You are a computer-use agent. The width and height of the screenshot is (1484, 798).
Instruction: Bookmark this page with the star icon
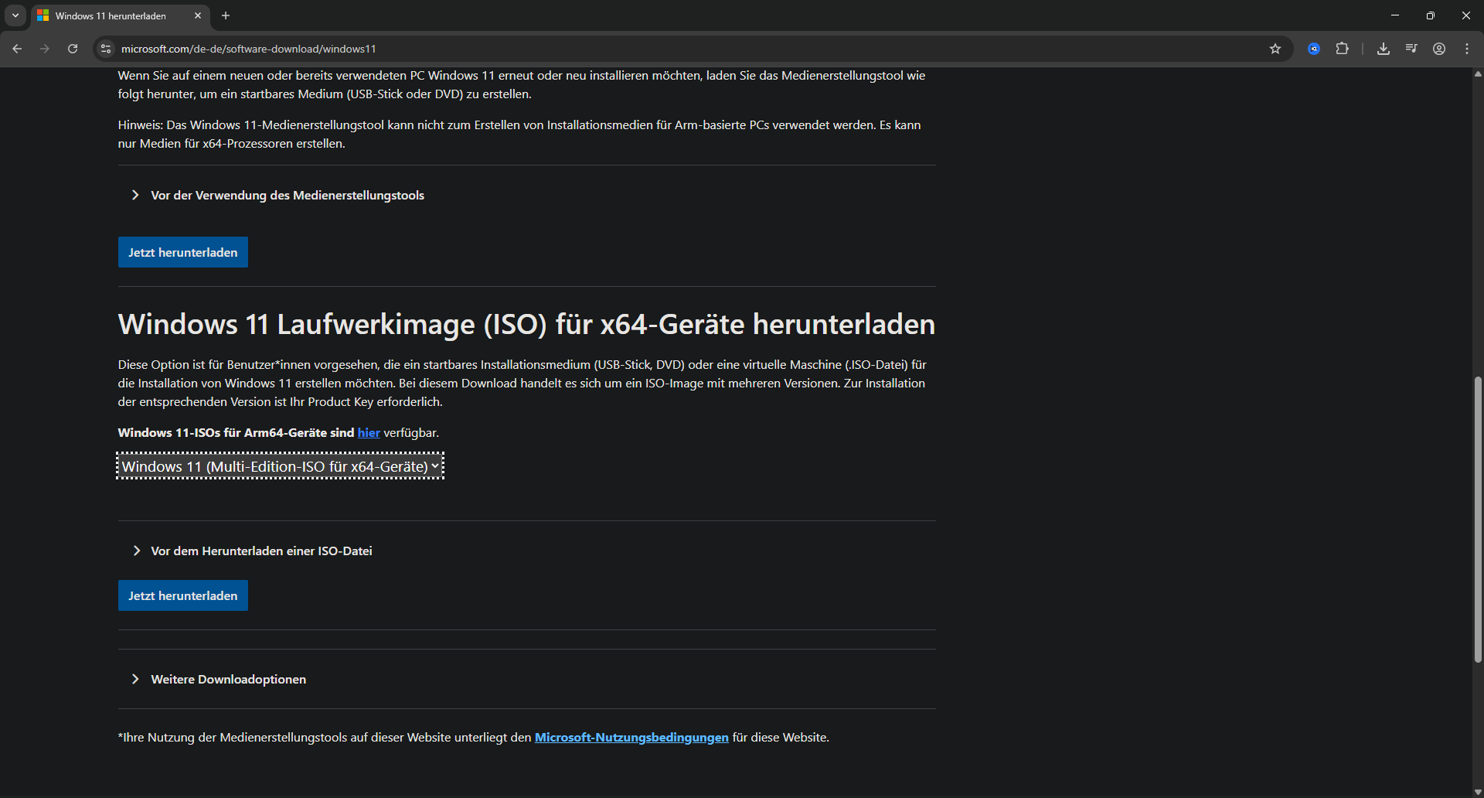pos(1275,48)
